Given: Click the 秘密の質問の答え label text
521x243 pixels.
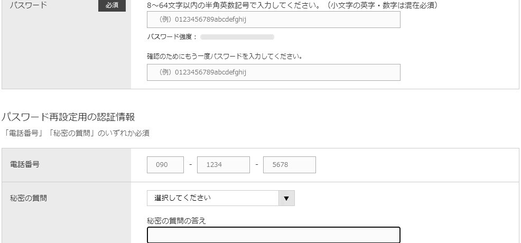Looking at the screenshot, I should (x=176, y=221).
